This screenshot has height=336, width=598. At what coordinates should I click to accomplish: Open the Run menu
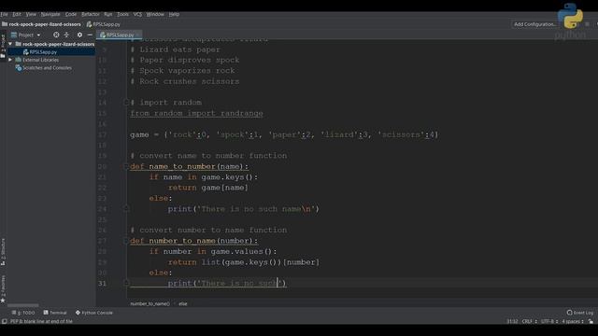[x=108, y=14]
